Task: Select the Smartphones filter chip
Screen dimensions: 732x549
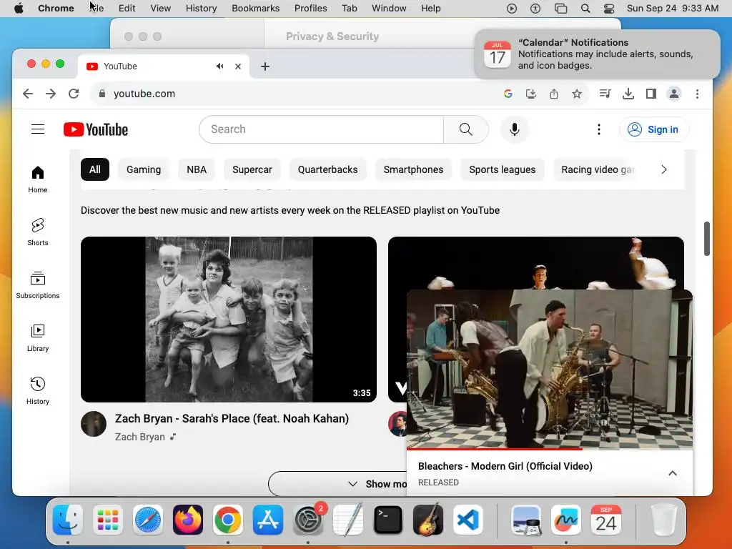Action: point(413,169)
